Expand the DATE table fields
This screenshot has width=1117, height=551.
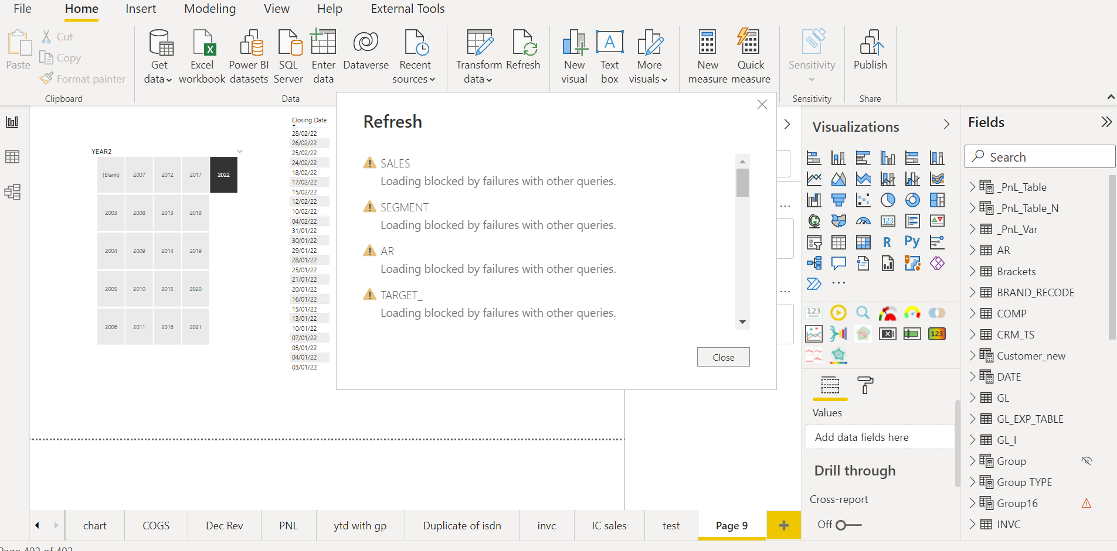(x=972, y=377)
